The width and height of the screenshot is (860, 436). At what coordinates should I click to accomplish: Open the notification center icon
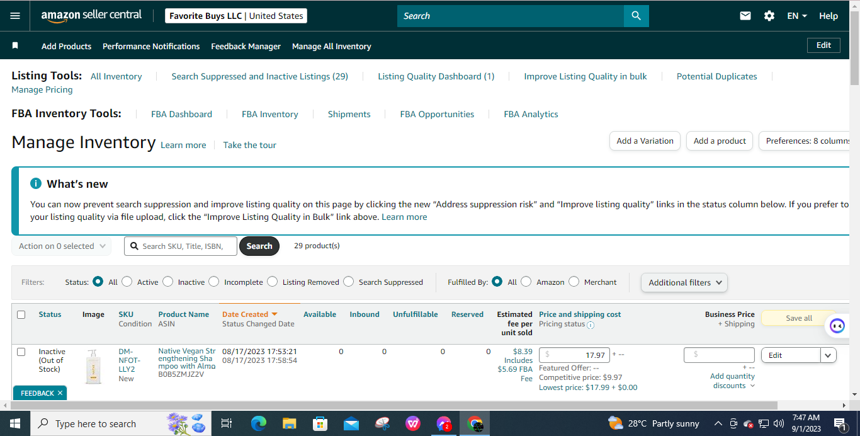(839, 423)
